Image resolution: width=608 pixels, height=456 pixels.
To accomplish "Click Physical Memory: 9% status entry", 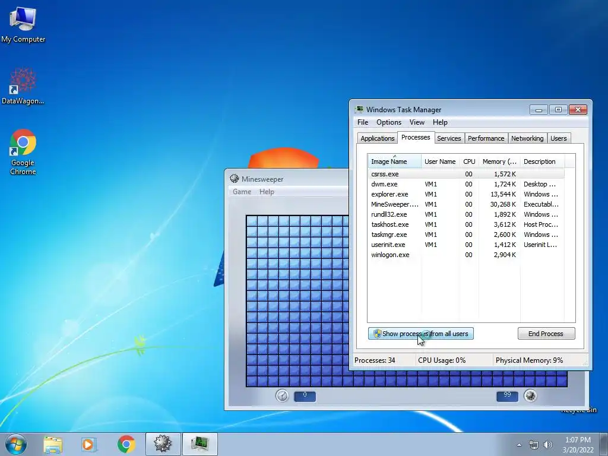I will pyautogui.click(x=529, y=360).
